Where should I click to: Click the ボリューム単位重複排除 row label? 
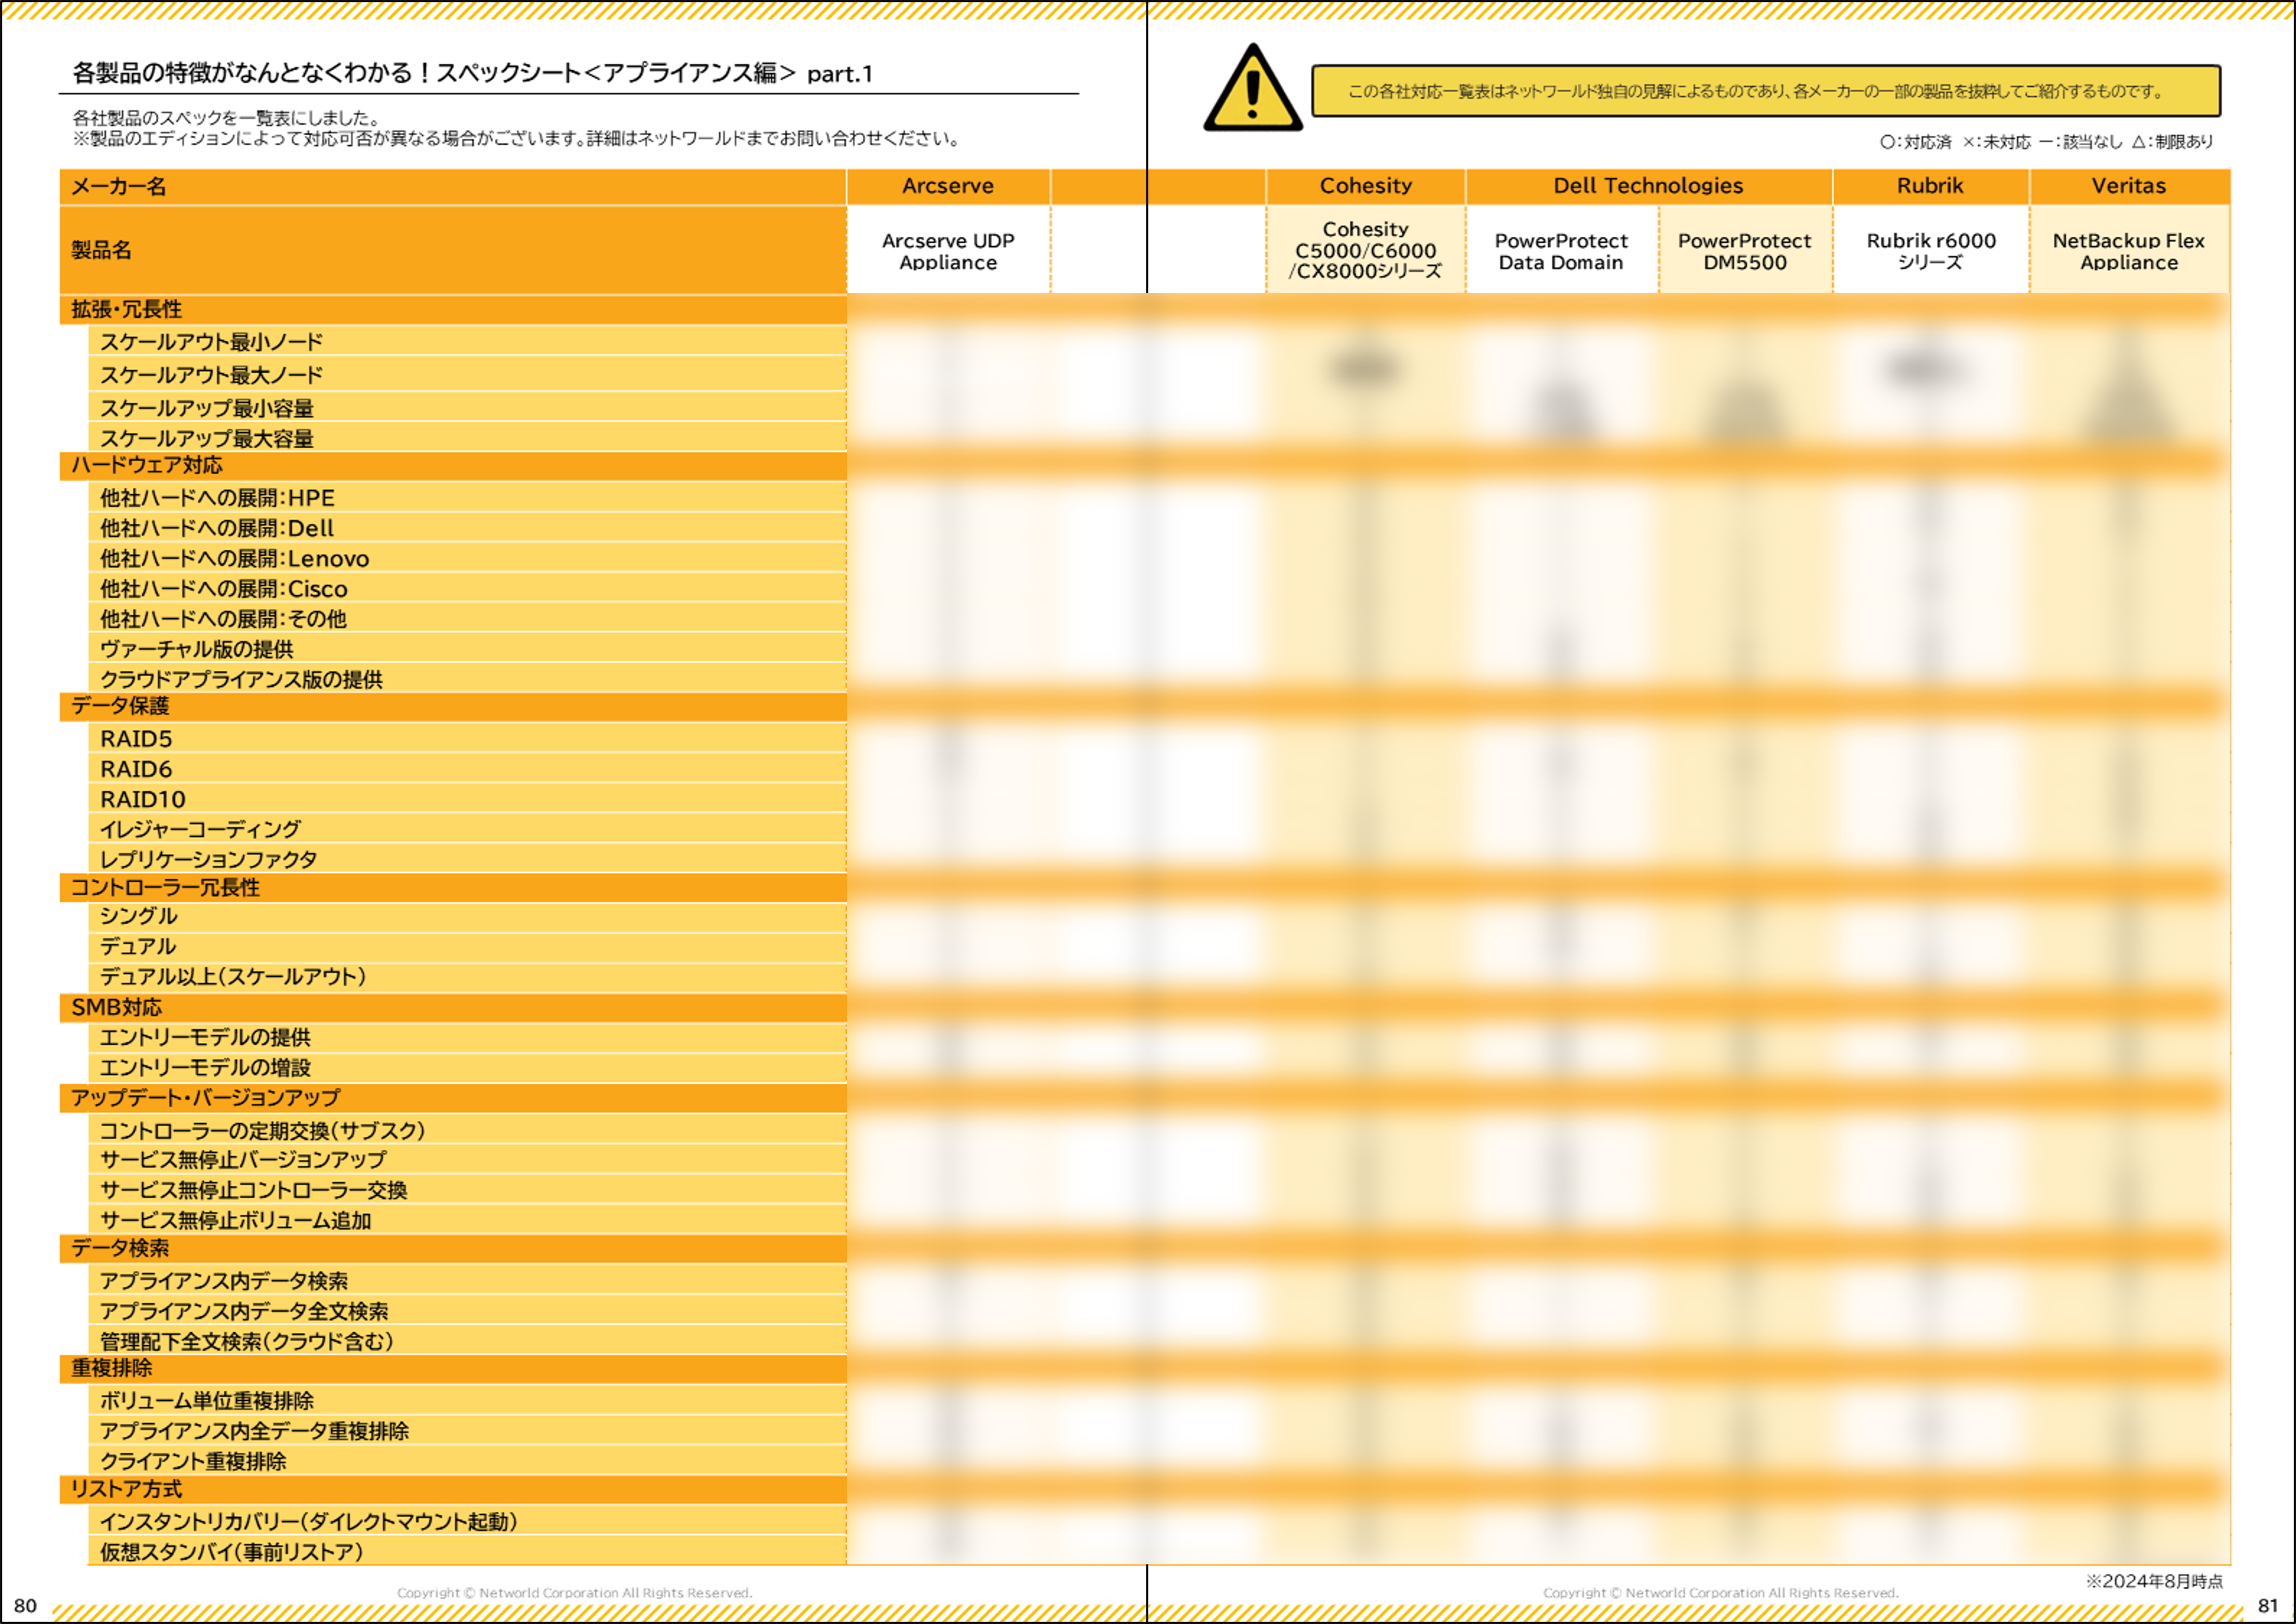tap(467, 1400)
